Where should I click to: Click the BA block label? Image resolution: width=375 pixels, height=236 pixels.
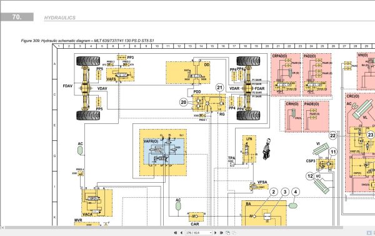point(249,203)
